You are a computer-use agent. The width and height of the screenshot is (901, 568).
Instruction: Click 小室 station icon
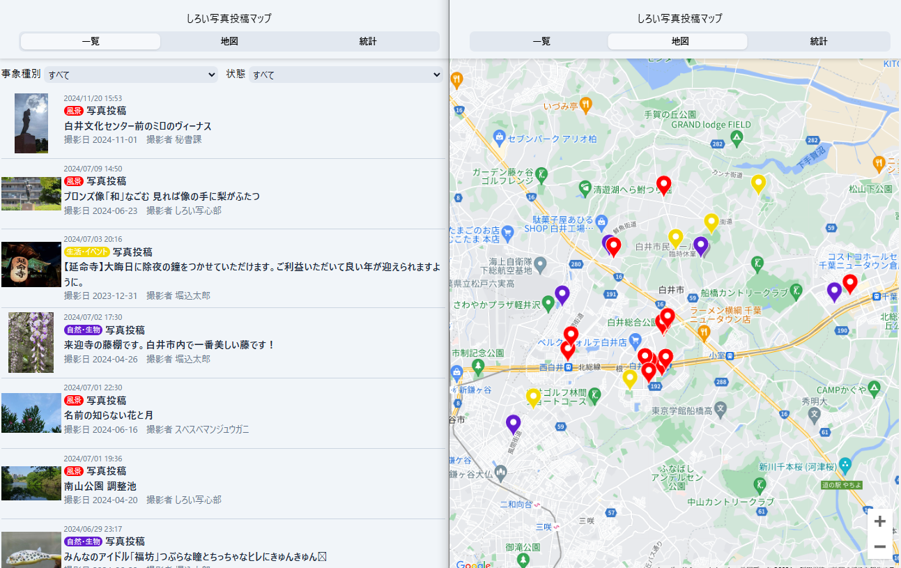(730, 355)
